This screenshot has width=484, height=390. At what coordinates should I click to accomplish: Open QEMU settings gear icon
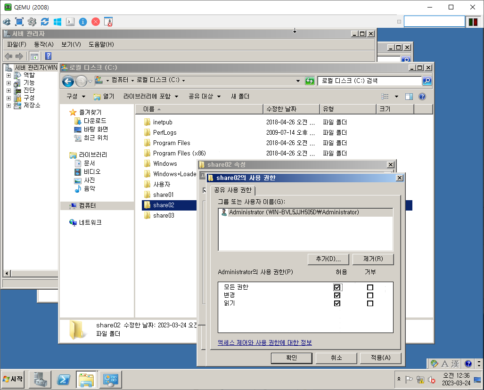(32, 22)
